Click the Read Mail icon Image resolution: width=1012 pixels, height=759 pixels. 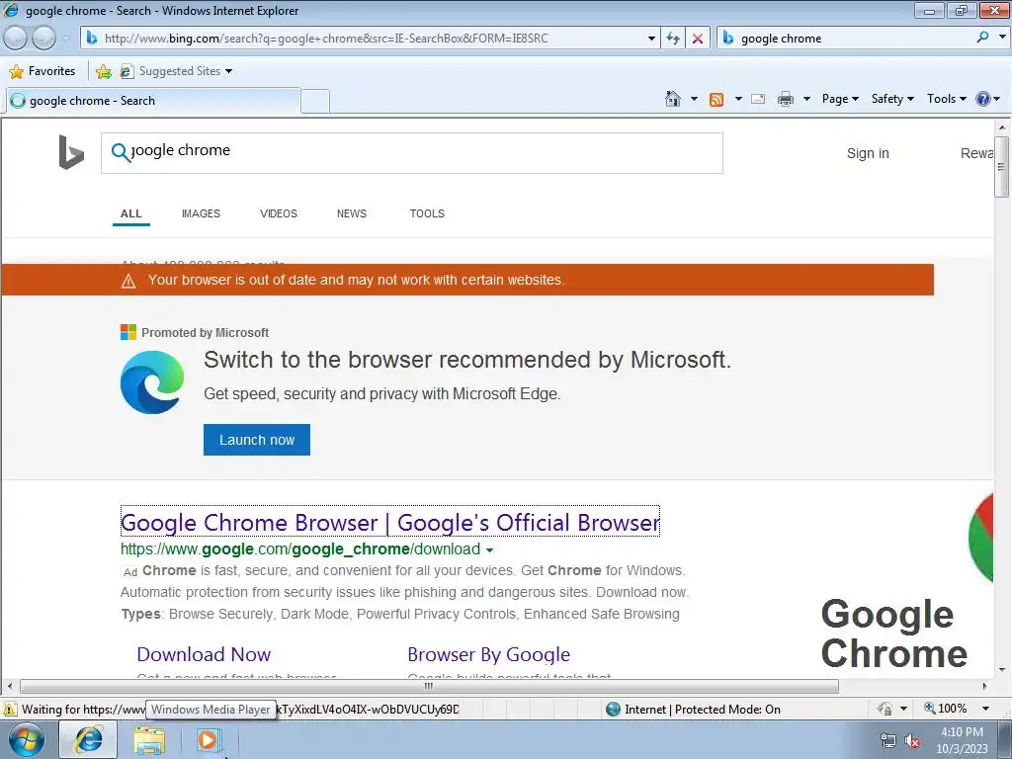[x=758, y=99]
